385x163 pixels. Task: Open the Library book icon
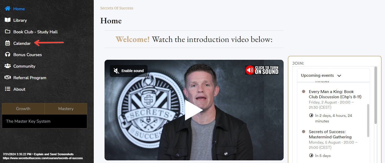click(x=8, y=20)
